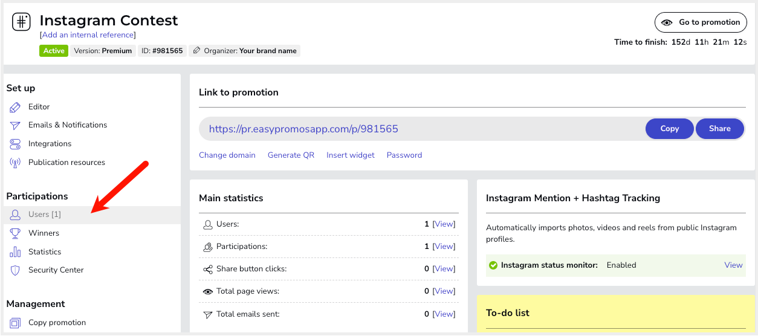Viewport: 758px width, 336px height.
Task: Click the Share button
Action: click(720, 129)
